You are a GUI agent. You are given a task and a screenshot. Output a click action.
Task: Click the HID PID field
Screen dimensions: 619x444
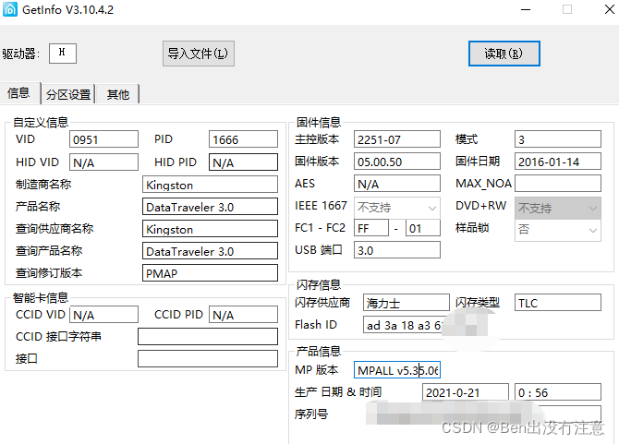(243, 162)
